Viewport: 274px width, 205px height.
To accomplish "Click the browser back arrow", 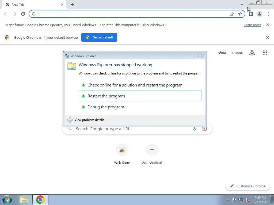I will coord(6,14).
